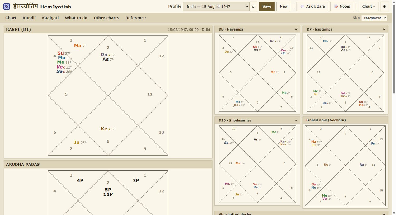Viewport: 396px width, 215px height.
Task: Open the What to do menu
Action: coord(76,18)
